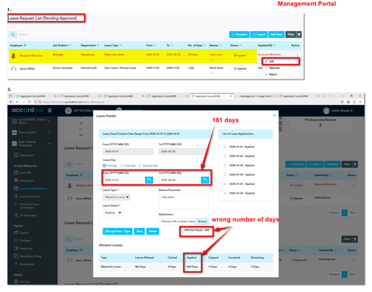The height and width of the screenshot is (292, 372).
Task: Choose Reject from the action context menu
Action: (x=273, y=74)
